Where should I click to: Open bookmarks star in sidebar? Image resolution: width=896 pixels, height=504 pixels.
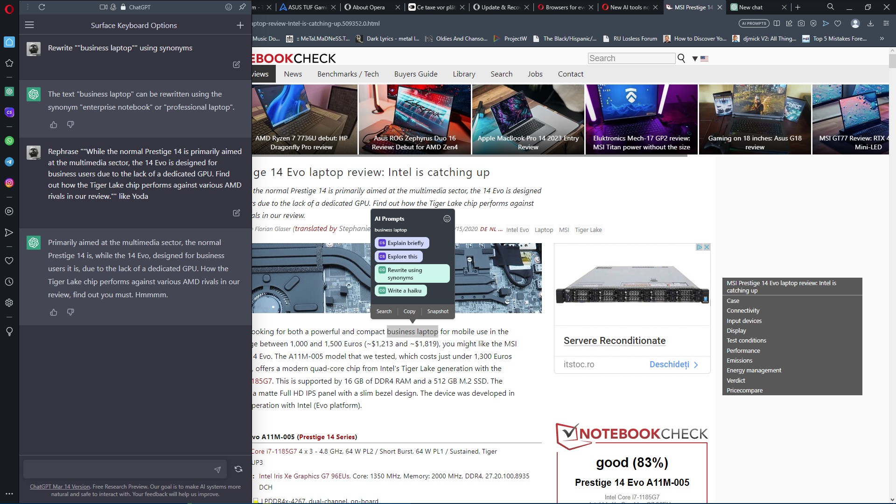click(x=9, y=63)
